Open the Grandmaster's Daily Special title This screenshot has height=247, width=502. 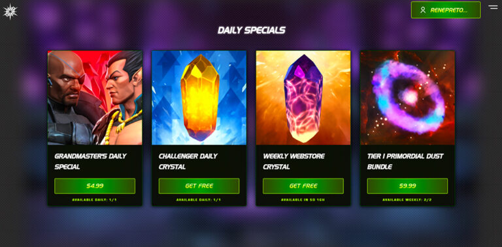click(90, 162)
